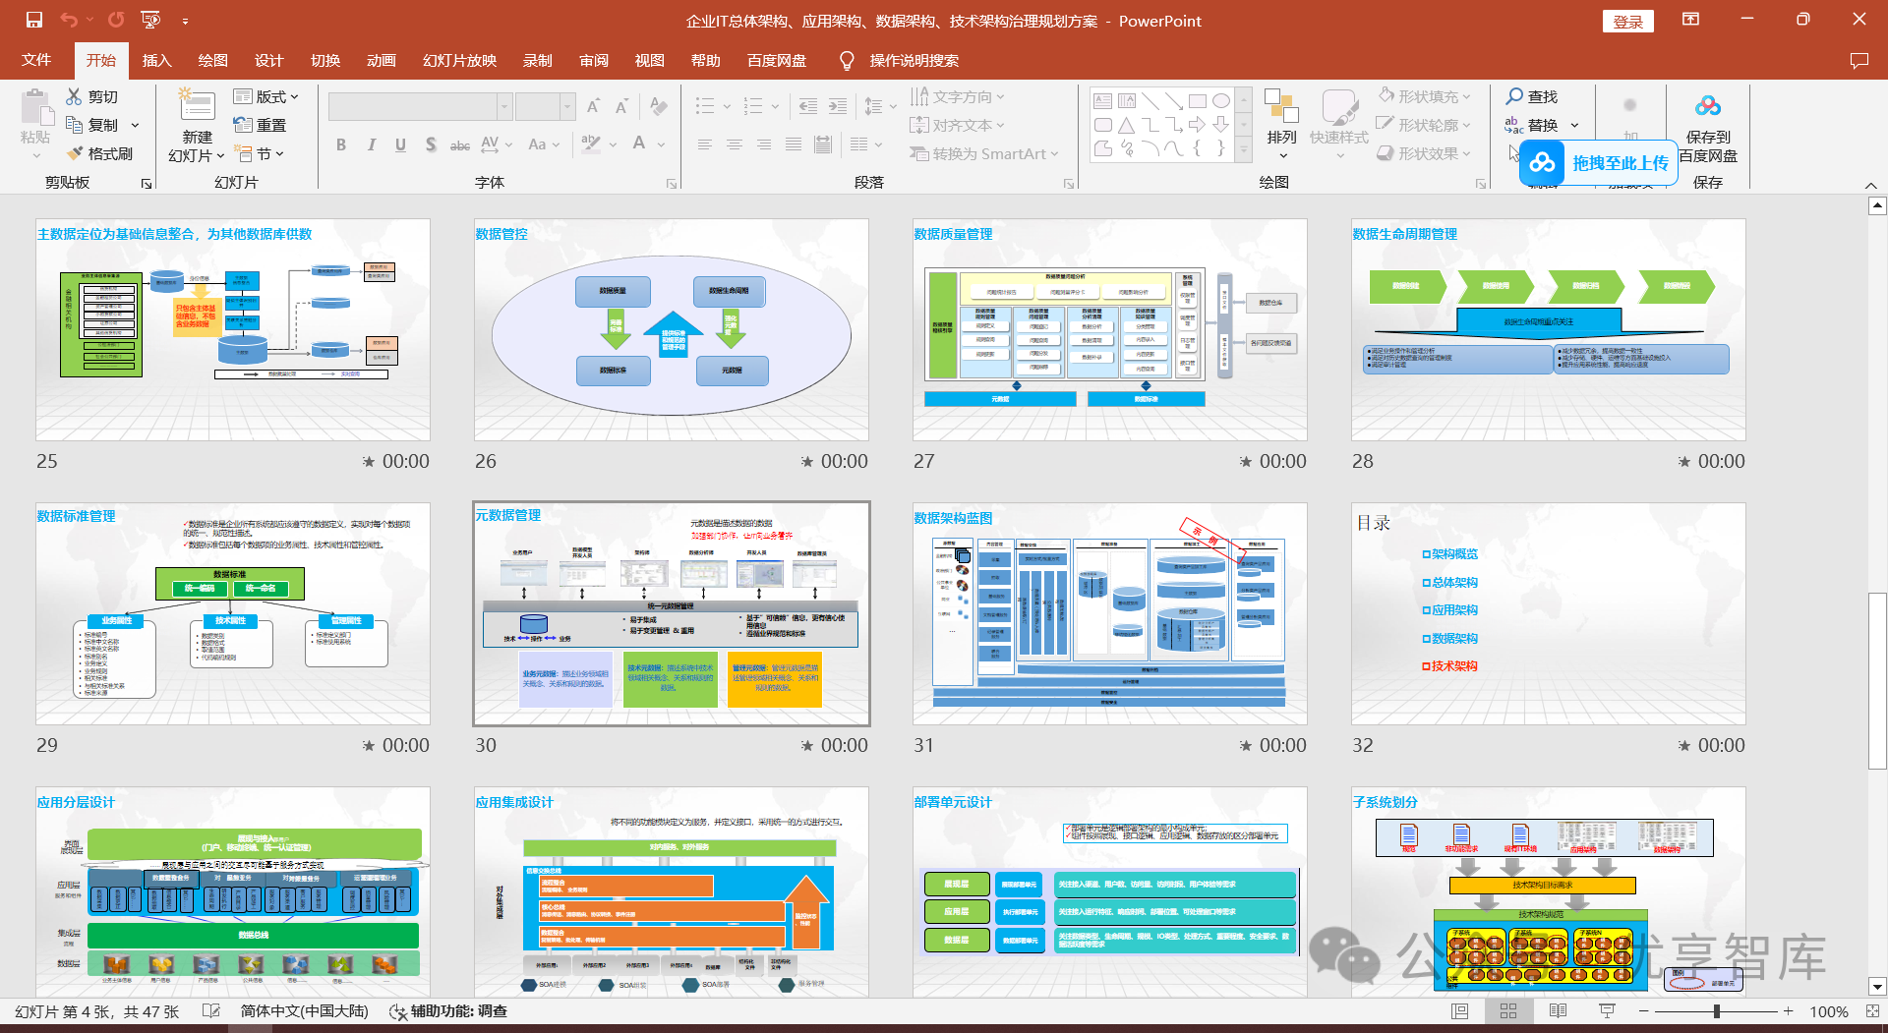
Task: Click the Redo icon in the title bar
Action: click(116, 20)
